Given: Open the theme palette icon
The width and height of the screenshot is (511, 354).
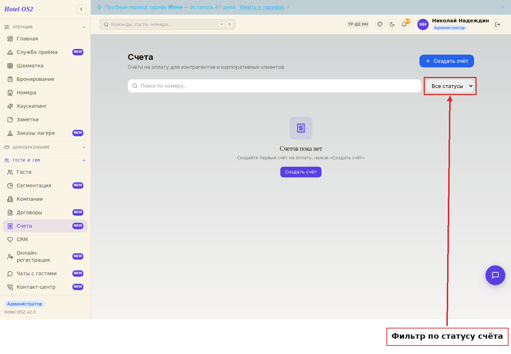Looking at the screenshot, I should coord(380,24).
